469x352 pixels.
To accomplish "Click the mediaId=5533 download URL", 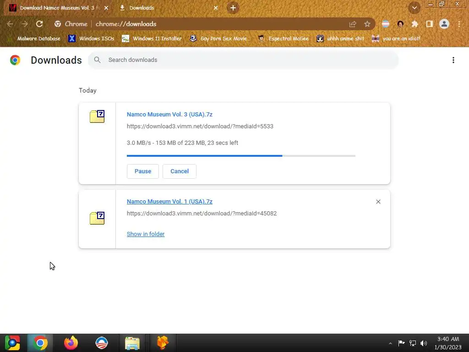I will [x=200, y=126].
